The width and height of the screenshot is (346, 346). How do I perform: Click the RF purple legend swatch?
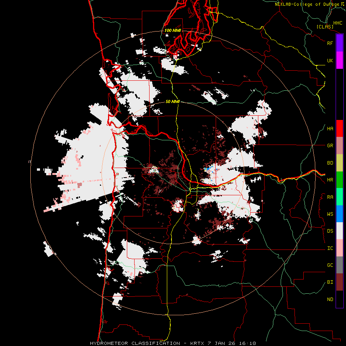339,43
